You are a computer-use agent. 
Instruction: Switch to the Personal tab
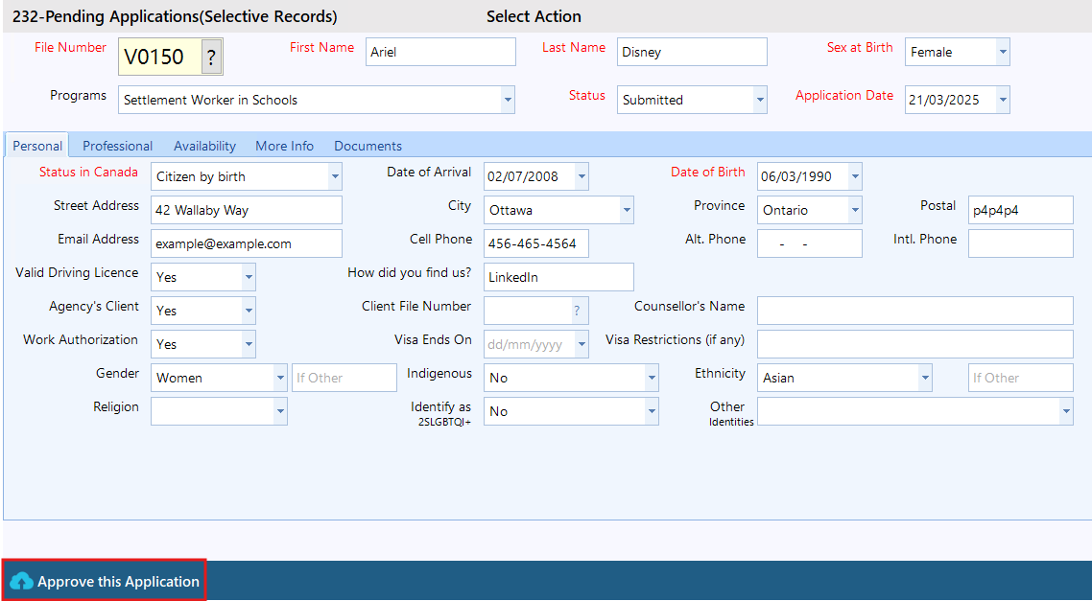coord(36,146)
